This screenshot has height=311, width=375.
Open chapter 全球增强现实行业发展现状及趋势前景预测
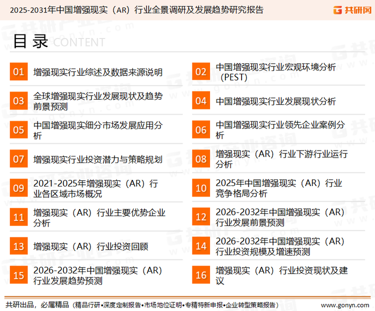point(98,101)
